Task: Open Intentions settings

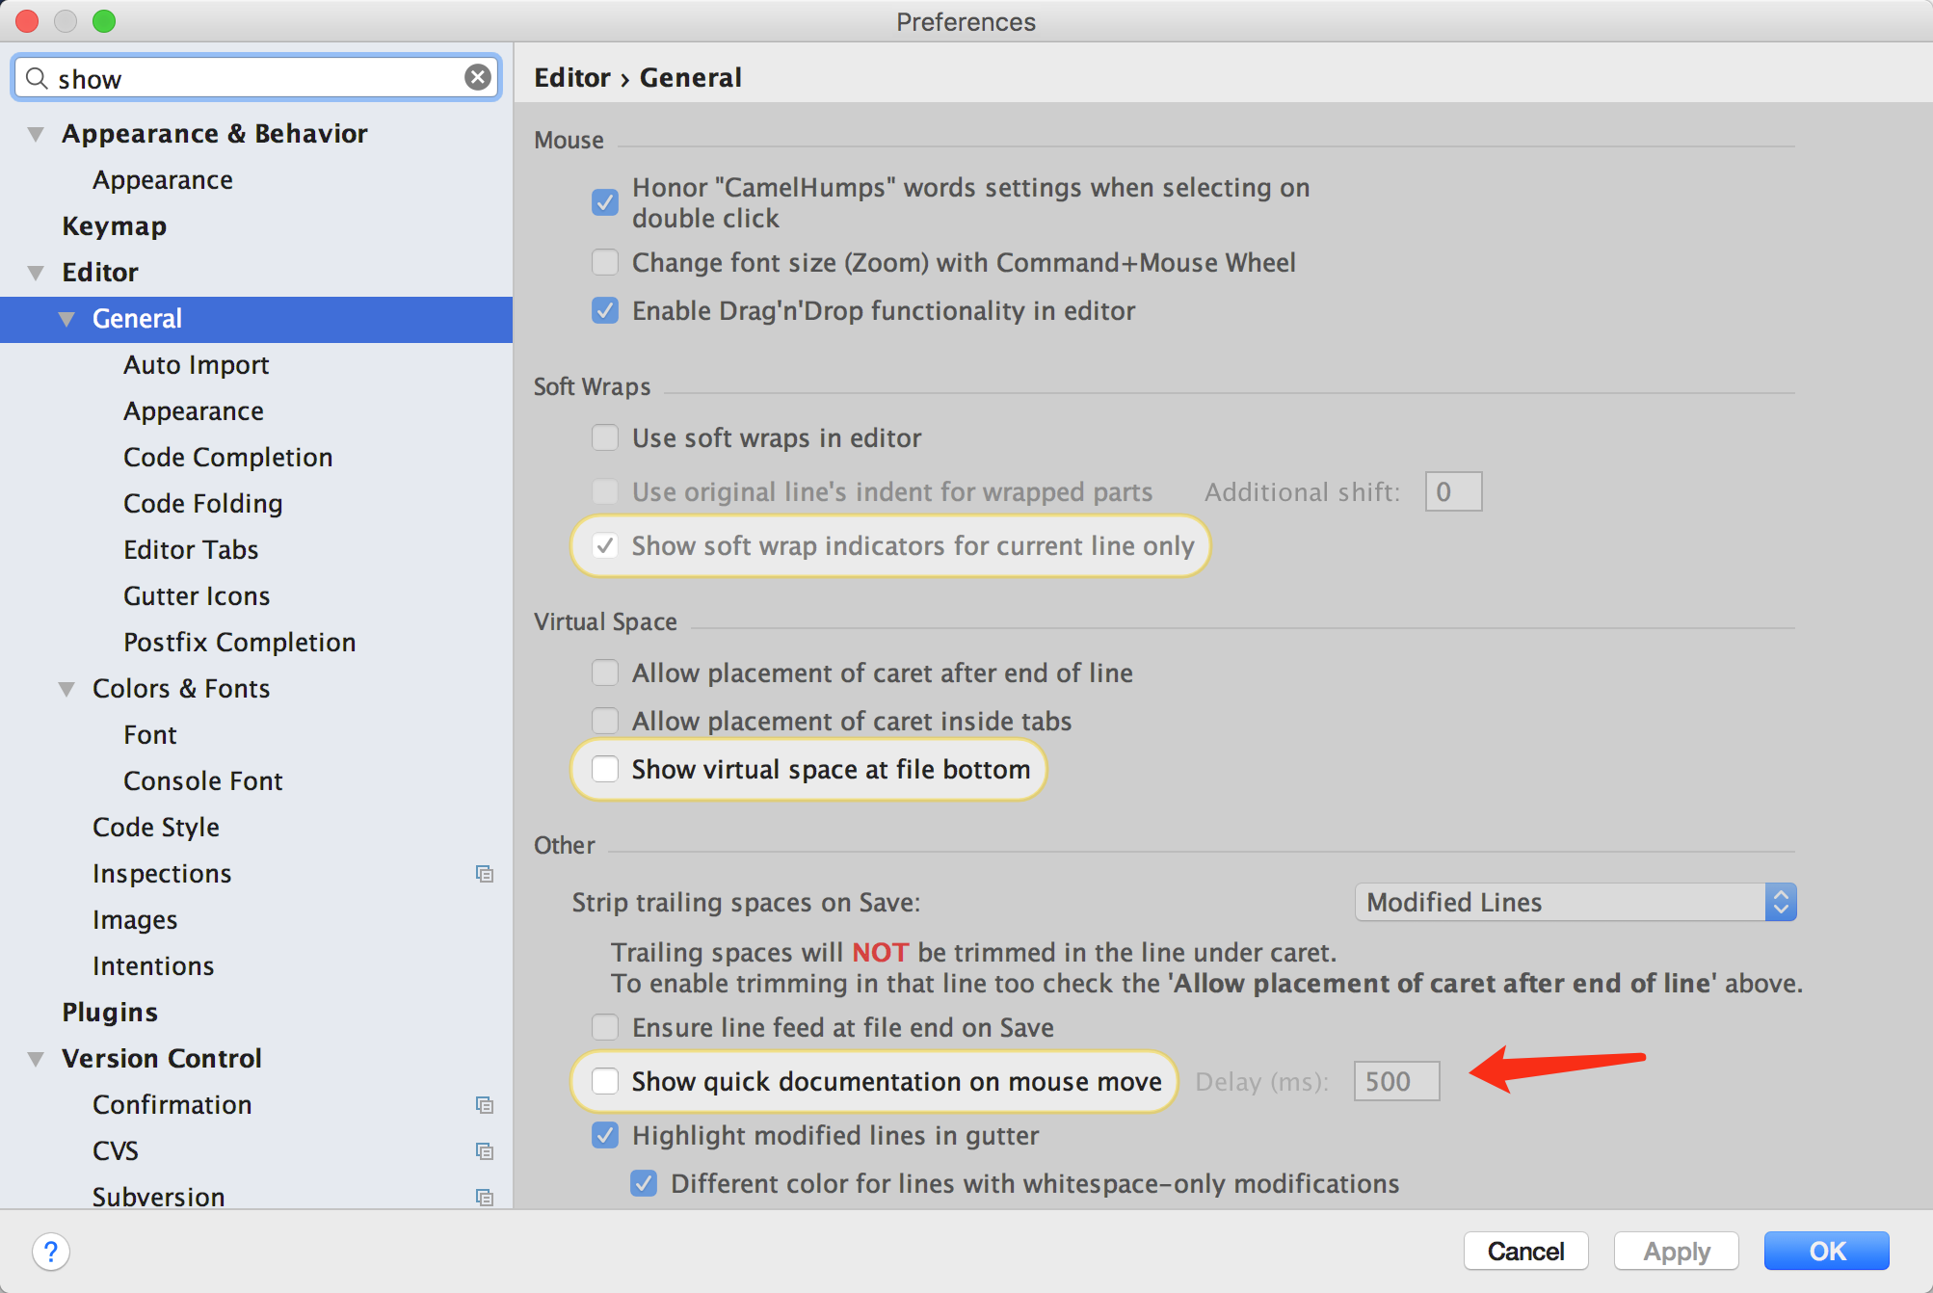Action: (153, 966)
